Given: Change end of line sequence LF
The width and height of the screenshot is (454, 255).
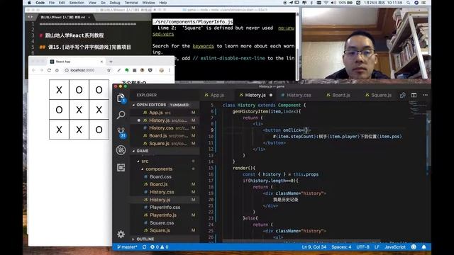Looking at the screenshot, I should [x=377, y=247].
